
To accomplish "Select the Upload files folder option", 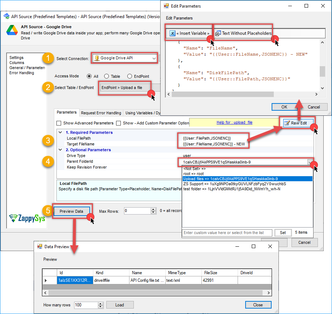I will click(247, 179).
